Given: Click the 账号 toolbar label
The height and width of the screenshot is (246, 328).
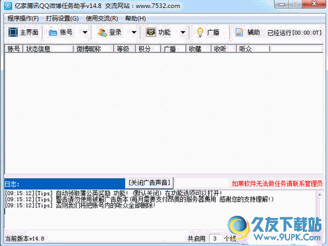Looking at the screenshot, I should pos(66,32).
